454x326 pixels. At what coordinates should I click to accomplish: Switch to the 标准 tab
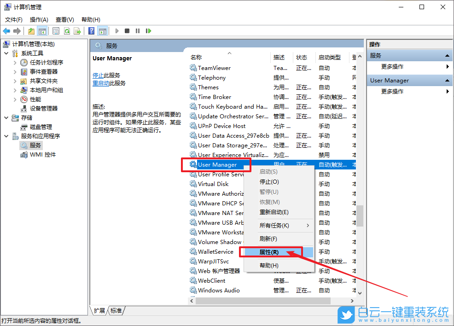pyautogui.click(x=116, y=311)
